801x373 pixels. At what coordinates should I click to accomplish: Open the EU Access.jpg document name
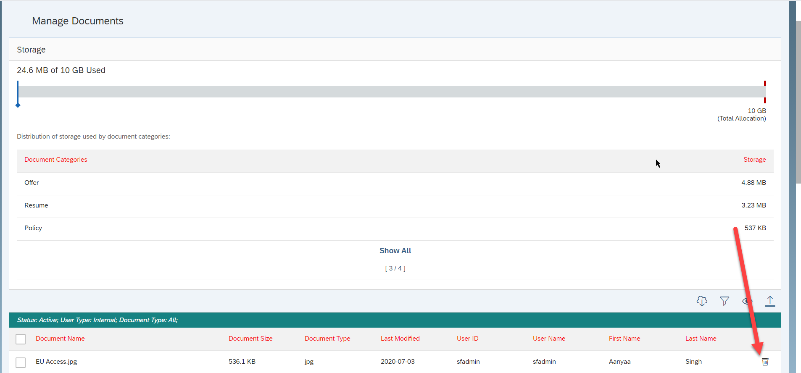pyautogui.click(x=56, y=362)
